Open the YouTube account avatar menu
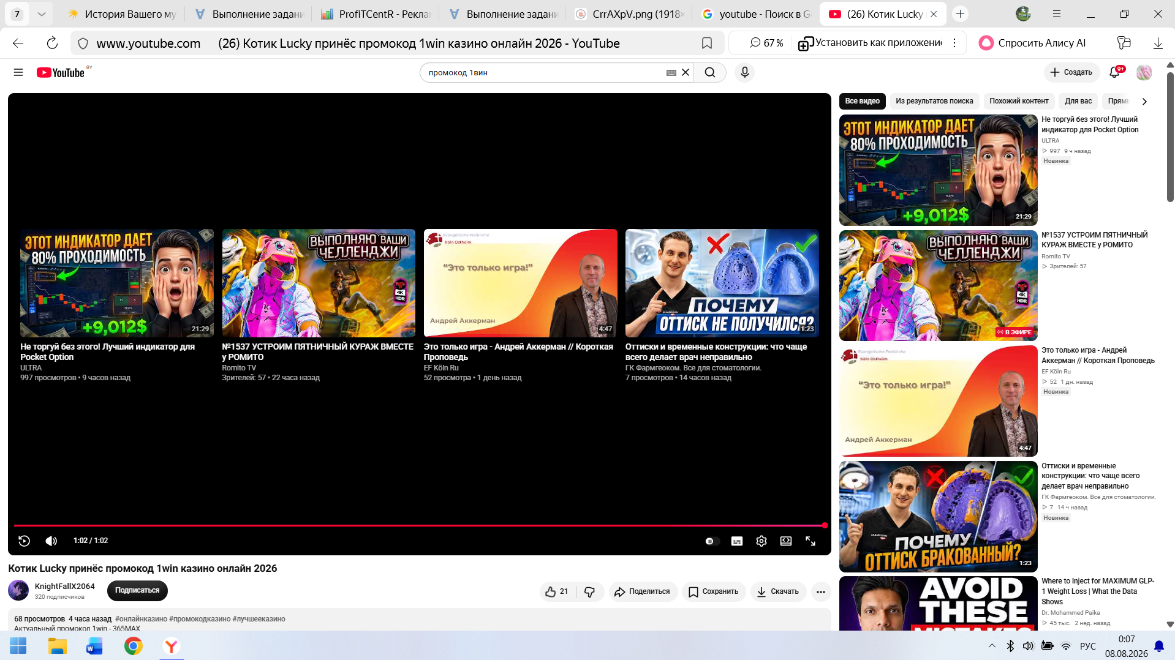The width and height of the screenshot is (1175, 660). [x=1144, y=72]
